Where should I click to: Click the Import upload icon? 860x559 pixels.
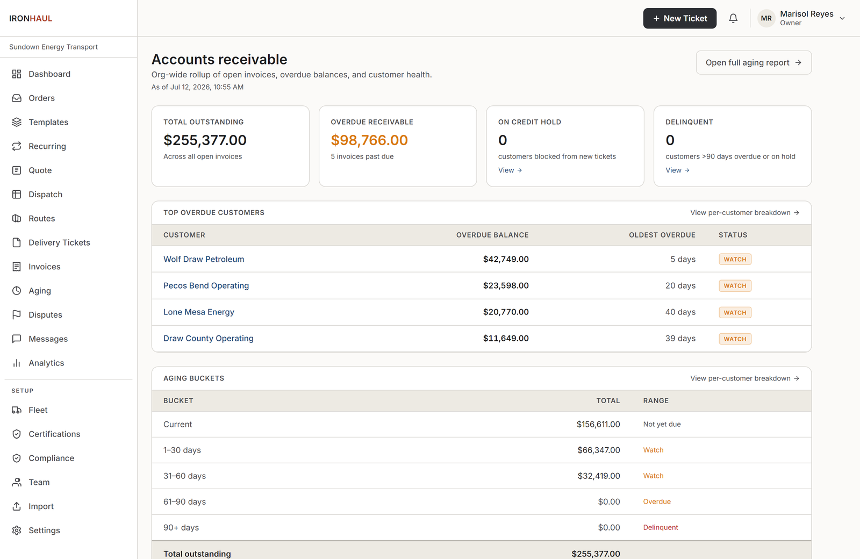click(17, 506)
